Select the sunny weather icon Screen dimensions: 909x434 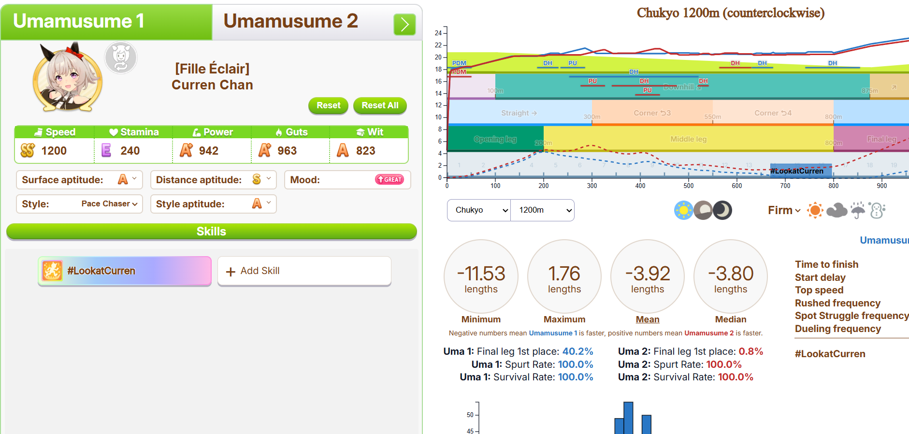click(815, 210)
